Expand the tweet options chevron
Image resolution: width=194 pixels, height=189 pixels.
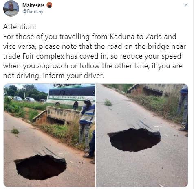pos(186,4)
